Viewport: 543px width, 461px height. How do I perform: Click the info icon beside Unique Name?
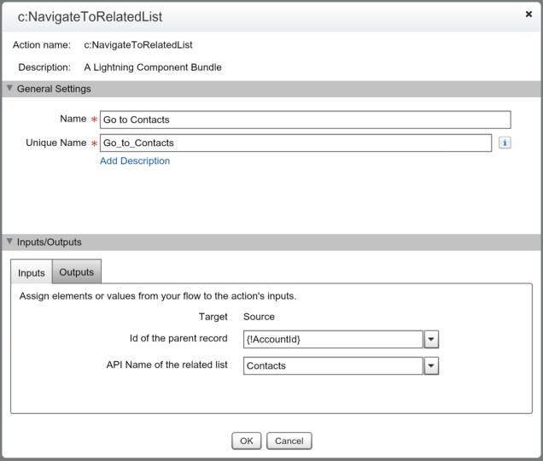(x=505, y=143)
